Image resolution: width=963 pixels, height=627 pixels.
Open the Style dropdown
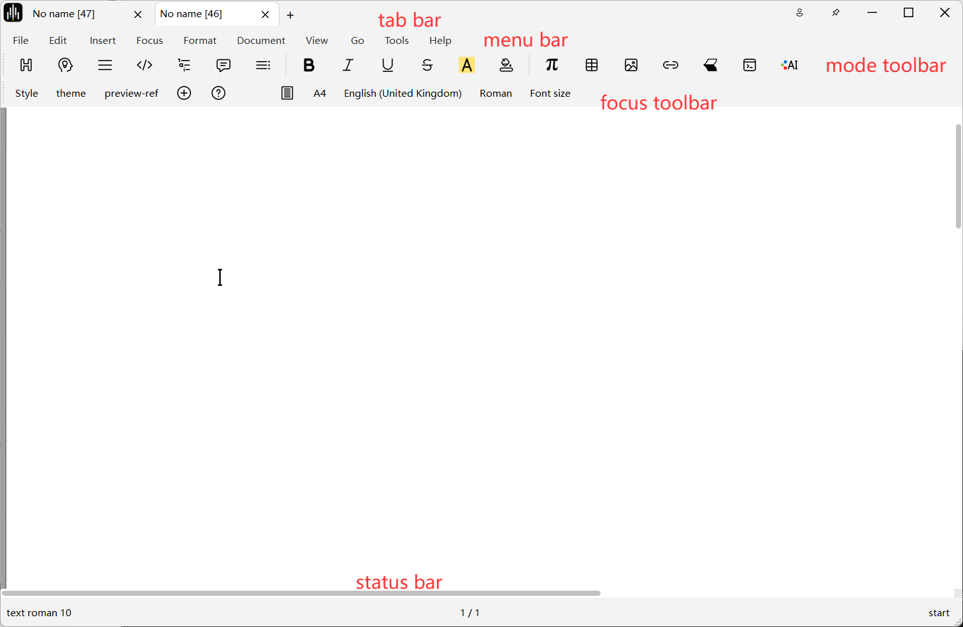27,93
